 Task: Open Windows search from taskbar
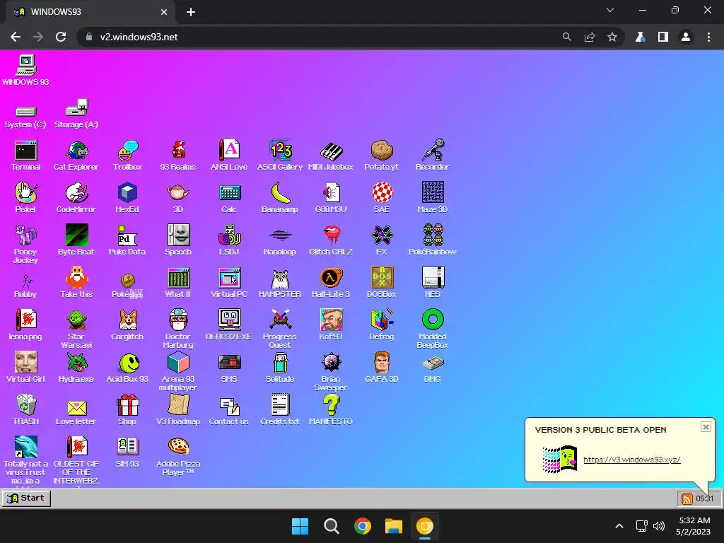tap(331, 526)
